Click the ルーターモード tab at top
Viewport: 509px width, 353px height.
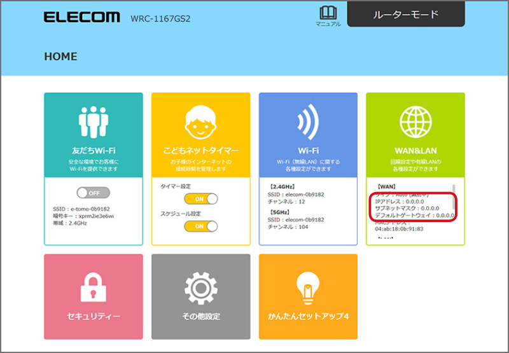pyautogui.click(x=406, y=14)
